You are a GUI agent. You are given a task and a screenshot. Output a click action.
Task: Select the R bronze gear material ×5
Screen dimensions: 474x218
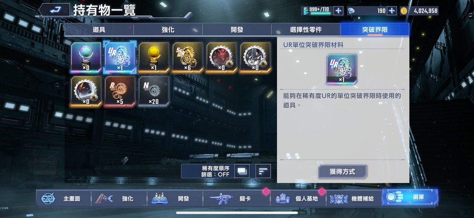click(120, 91)
